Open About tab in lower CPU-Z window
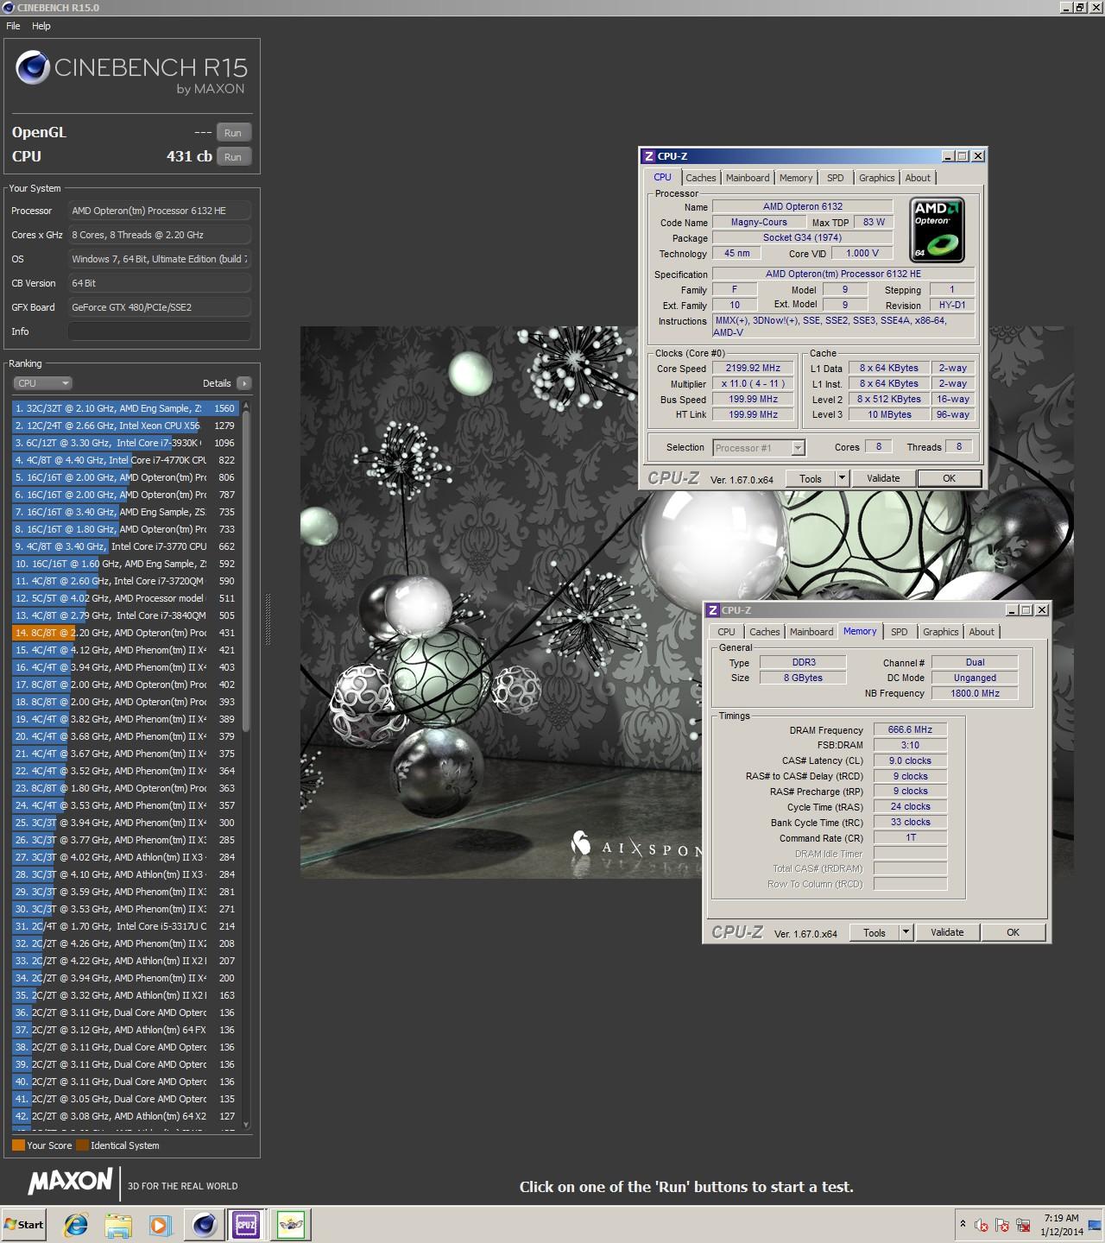Viewport: 1105px width, 1243px height. [x=982, y=632]
